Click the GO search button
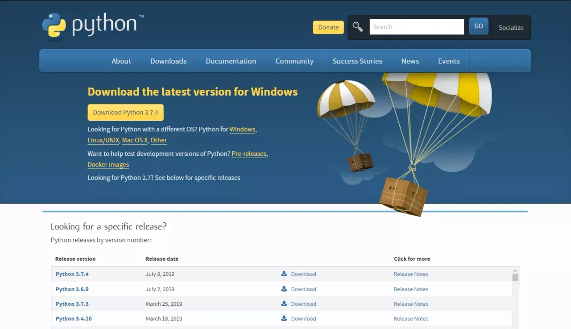This screenshot has height=329, width=571. tap(479, 26)
